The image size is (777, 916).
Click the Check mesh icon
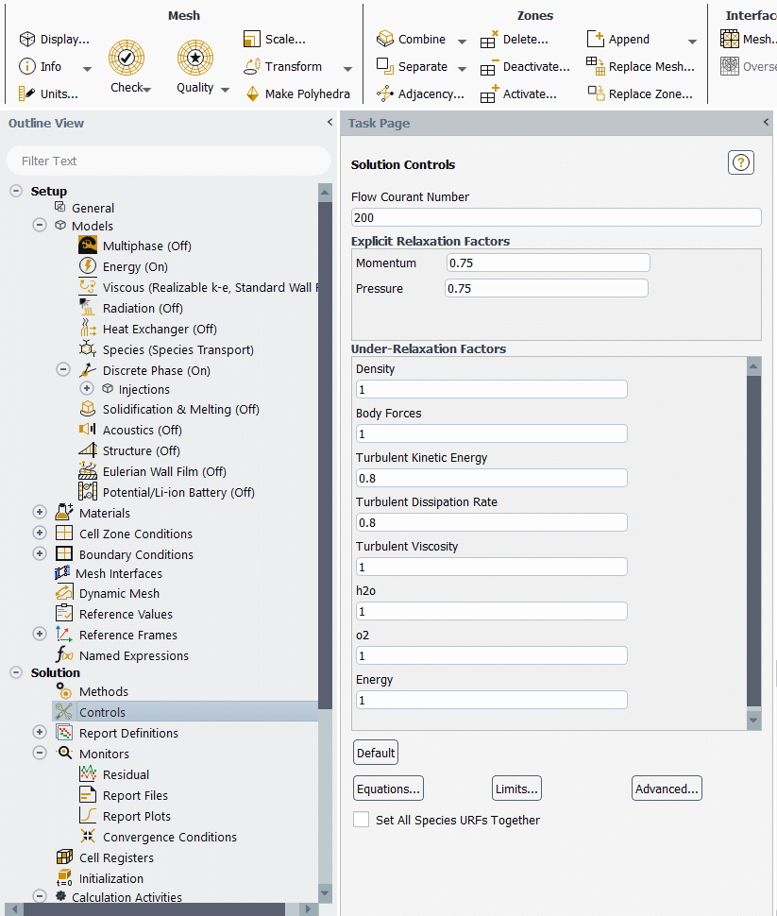(x=127, y=59)
